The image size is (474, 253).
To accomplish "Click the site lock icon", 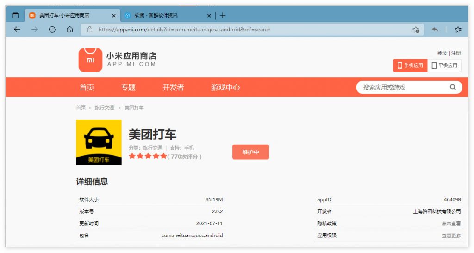I will coord(89,29).
